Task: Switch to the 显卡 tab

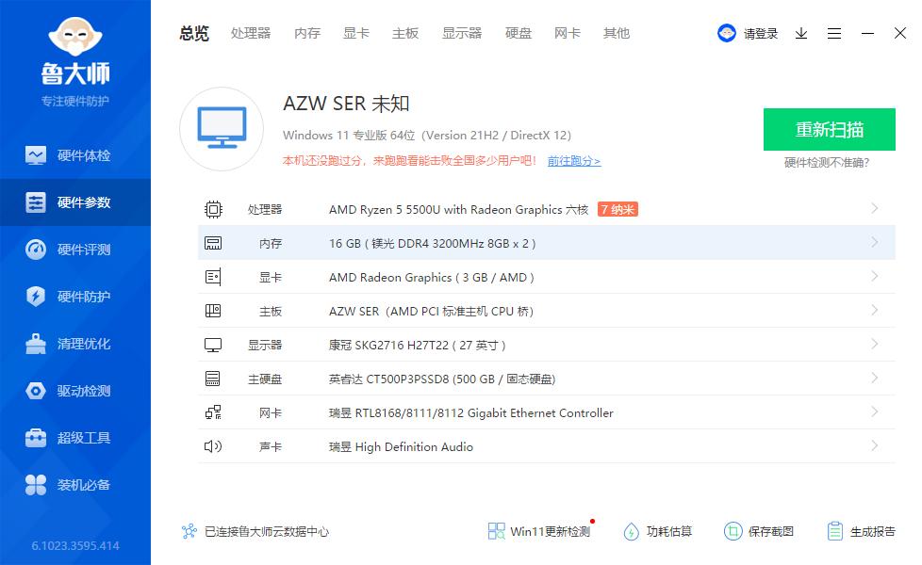Action: (355, 33)
